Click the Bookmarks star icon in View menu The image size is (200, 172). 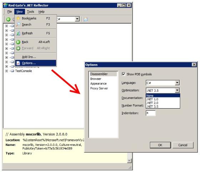pos(18,18)
